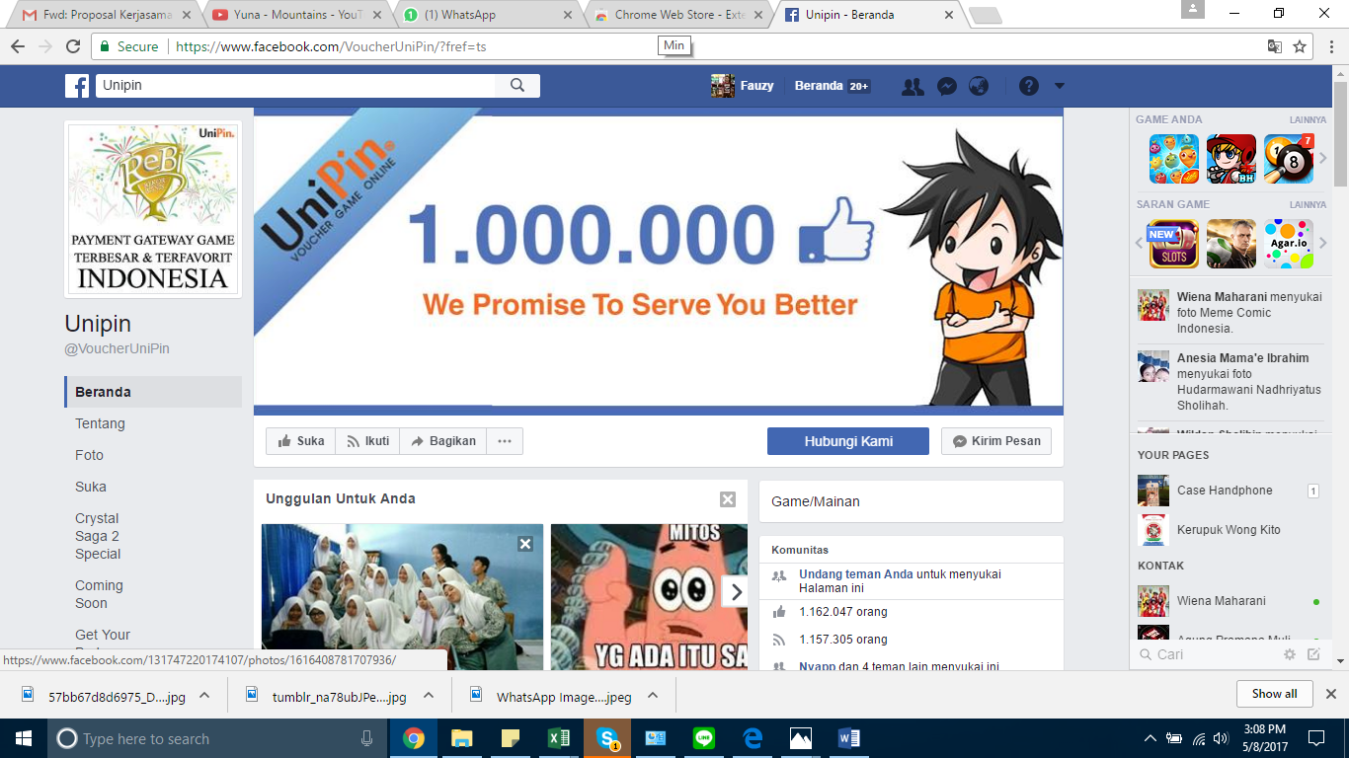This screenshot has height=758, width=1349.
Task: Open the friend requests icon
Action: pyautogui.click(x=913, y=86)
